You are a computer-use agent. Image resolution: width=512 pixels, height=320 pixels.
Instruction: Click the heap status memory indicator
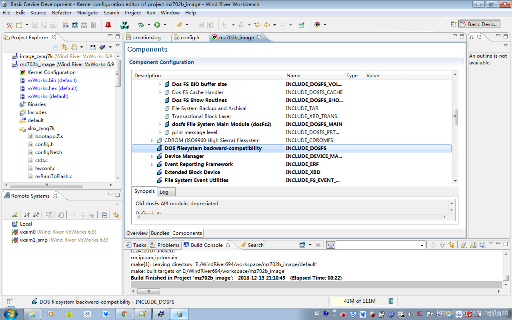pos(359,301)
